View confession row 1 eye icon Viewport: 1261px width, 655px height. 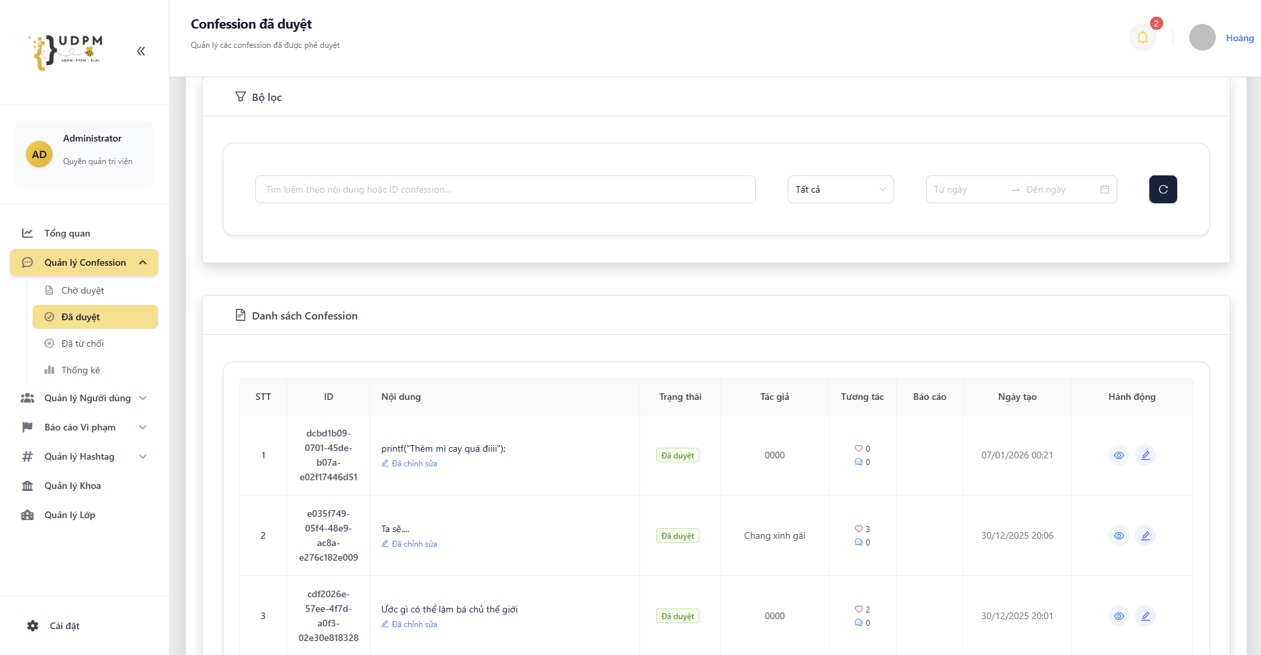point(1119,455)
